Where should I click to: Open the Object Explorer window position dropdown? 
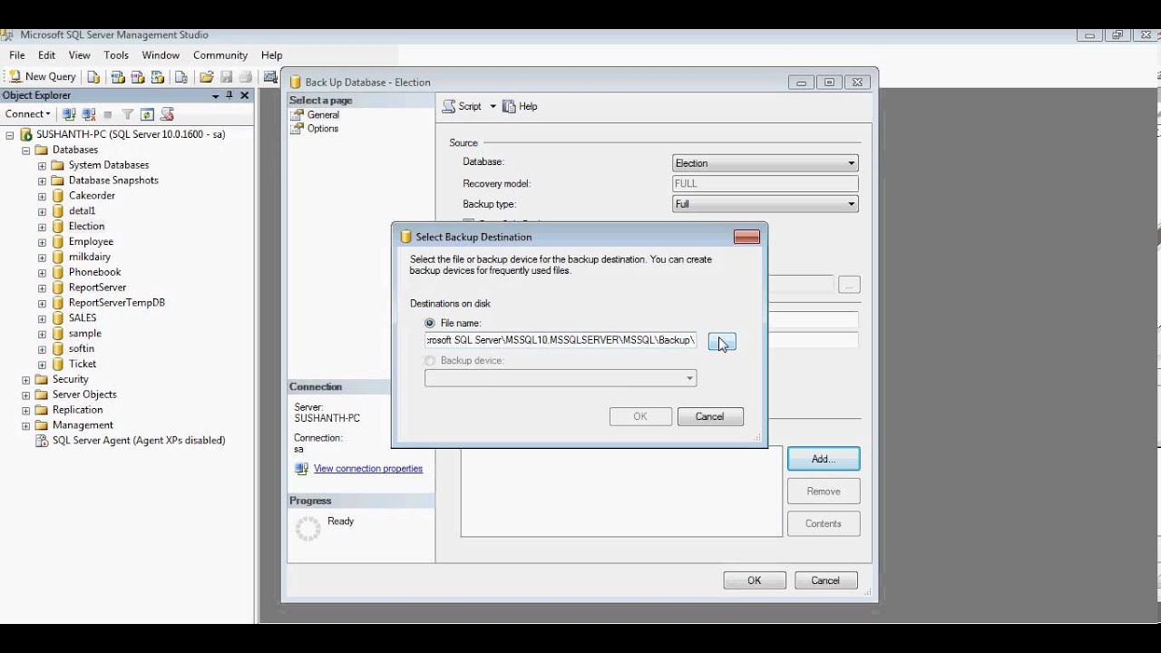point(216,95)
